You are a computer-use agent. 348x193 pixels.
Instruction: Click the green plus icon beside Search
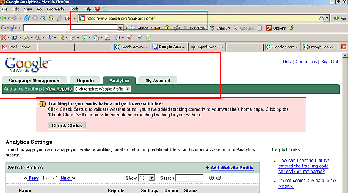point(211,178)
